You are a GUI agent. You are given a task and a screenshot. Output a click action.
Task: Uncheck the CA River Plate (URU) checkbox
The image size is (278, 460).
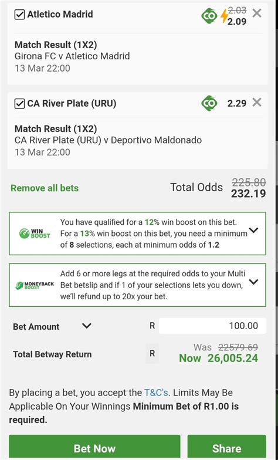(x=20, y=103)
